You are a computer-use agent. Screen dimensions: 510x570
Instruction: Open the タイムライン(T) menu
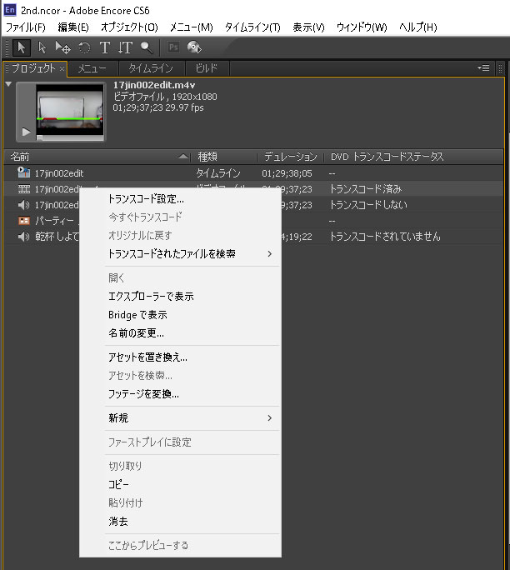[252, 27]
